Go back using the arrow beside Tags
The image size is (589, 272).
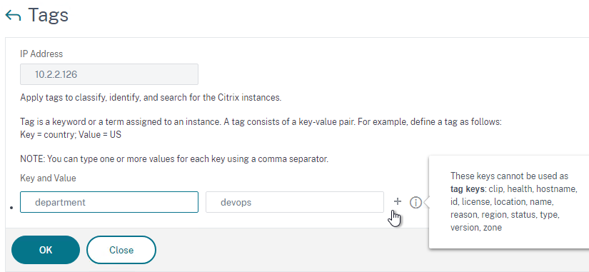[x=13, y=16]
